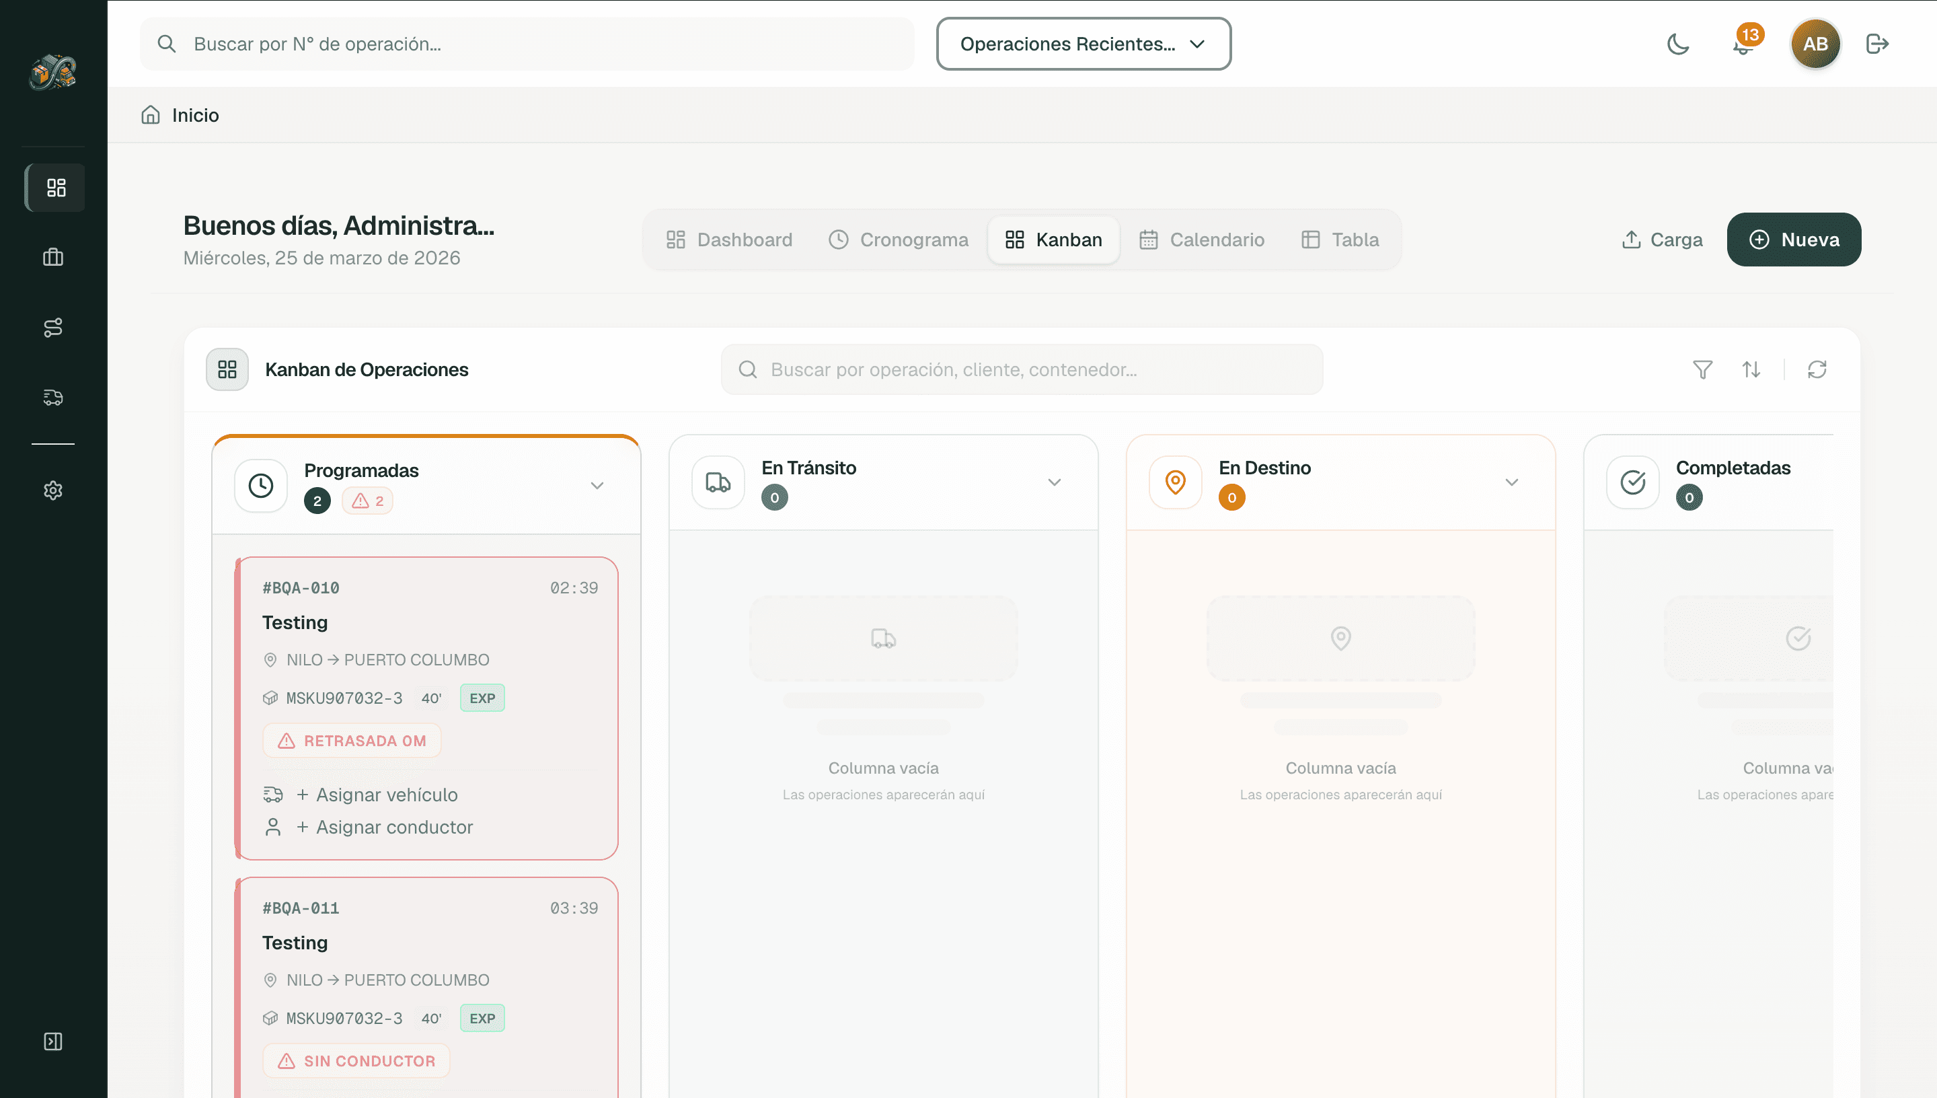Click RETRASADA 0M alert badge
Viewport: 1937px width, 1098px height.
click(352, 741)
